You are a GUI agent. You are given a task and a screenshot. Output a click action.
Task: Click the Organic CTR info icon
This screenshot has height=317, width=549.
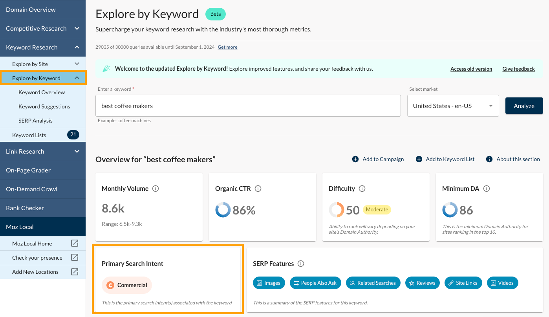click(x=258, y=189)
